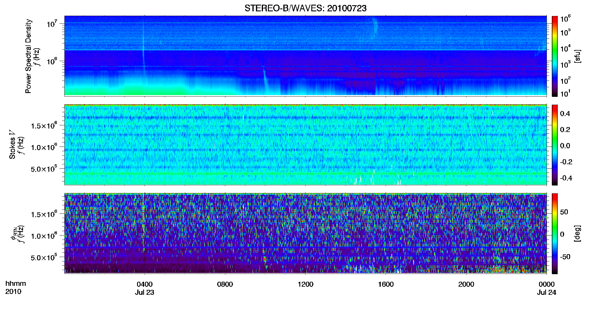Click the 10^3 label on sfu color bar
This screenshot has width=611, height=314.
(566, 64)
